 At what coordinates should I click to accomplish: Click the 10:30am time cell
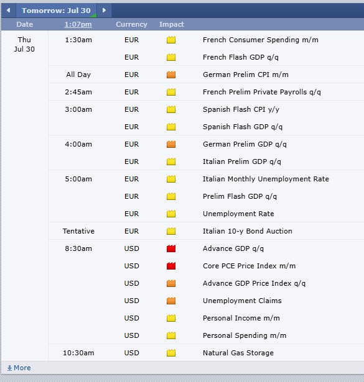78,353
